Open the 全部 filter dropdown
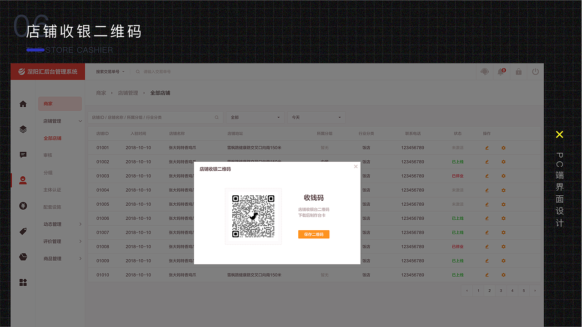The height and width of the screenshot is (327, 582). click(x=255, y=117)
